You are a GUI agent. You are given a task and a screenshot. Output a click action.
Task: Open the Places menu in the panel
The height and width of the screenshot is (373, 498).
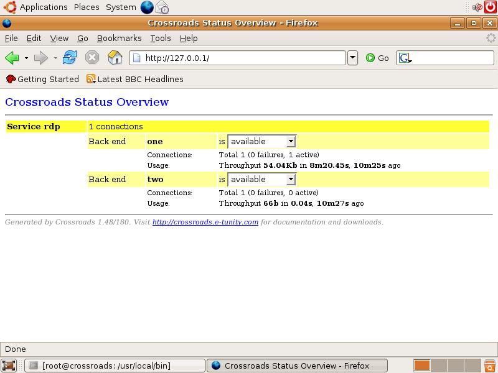pos(87,7)
